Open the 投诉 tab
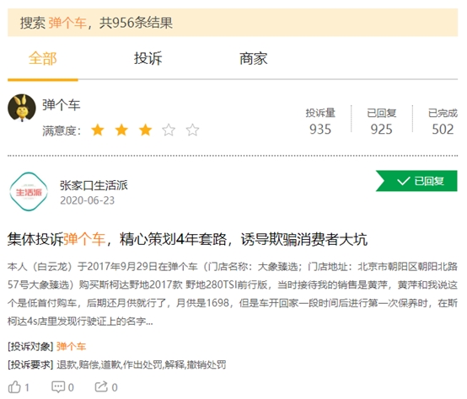This screenshot has height=399, width=467. [148, 58]
